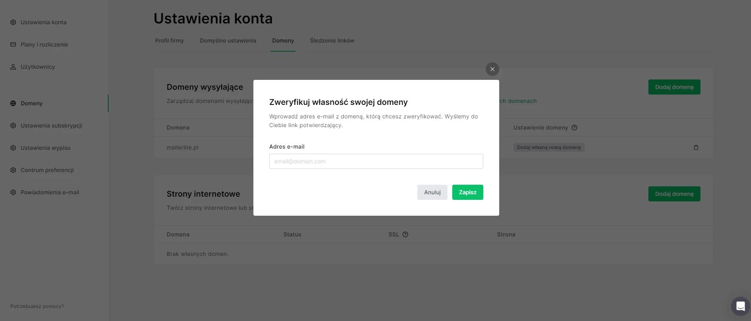The width and height of the screenshot is (751, 321).
Task: Switch to the Profil firmy tab
Action: coord(169,41)
